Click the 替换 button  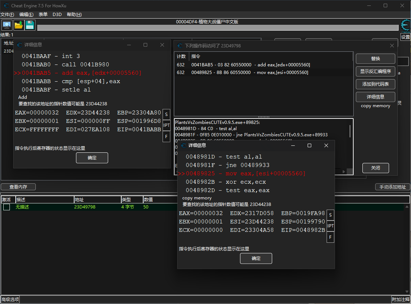(x=375, y=59)
